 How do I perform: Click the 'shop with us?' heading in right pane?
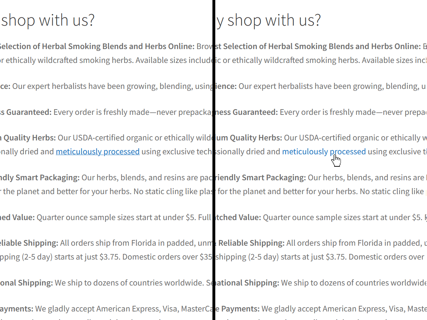pos(274,20)
